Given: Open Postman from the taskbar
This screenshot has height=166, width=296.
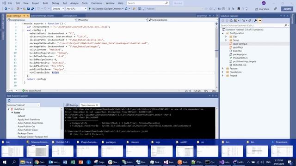Looking at the screenshot, I should point(183,162).
